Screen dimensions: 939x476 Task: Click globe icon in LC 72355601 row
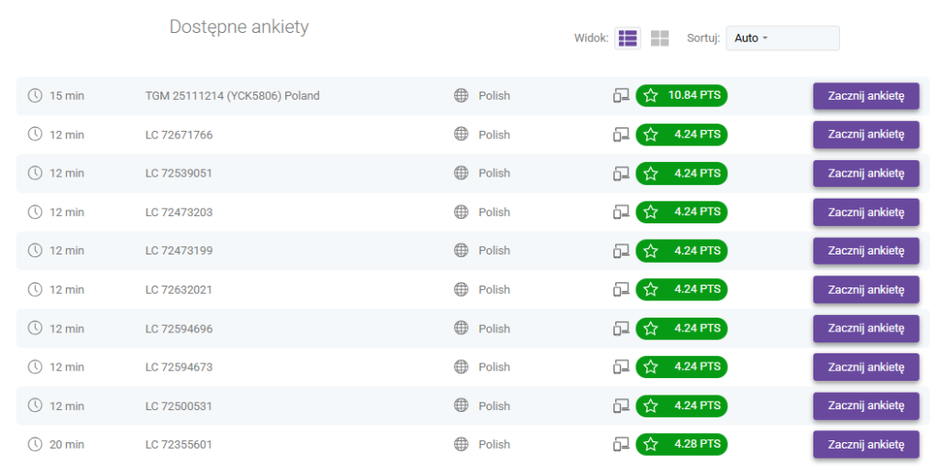click(461, 445)
